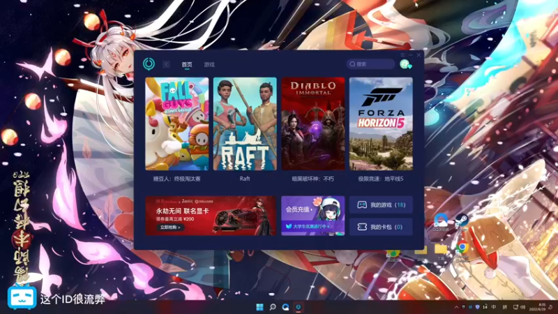Open the Fall Guys game cover
This screenshot has width=558, height=314.
[x=177, y=124]
